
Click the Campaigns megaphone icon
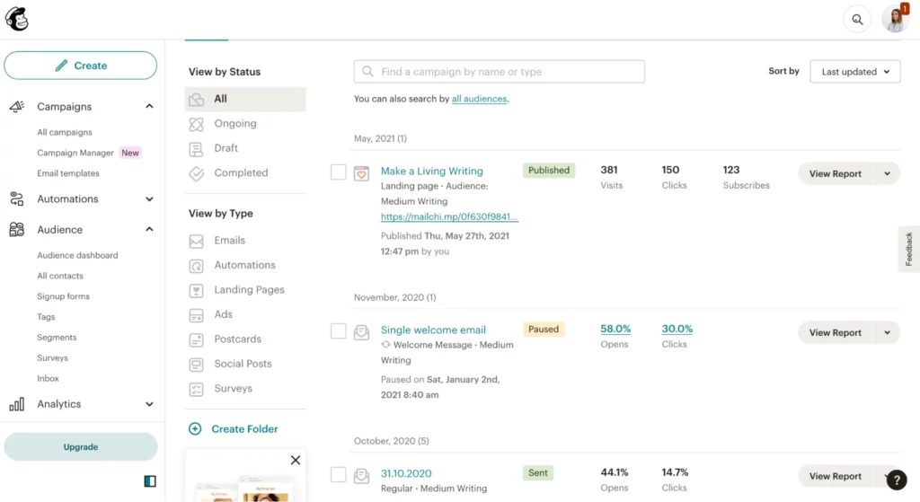click(16, 106)
